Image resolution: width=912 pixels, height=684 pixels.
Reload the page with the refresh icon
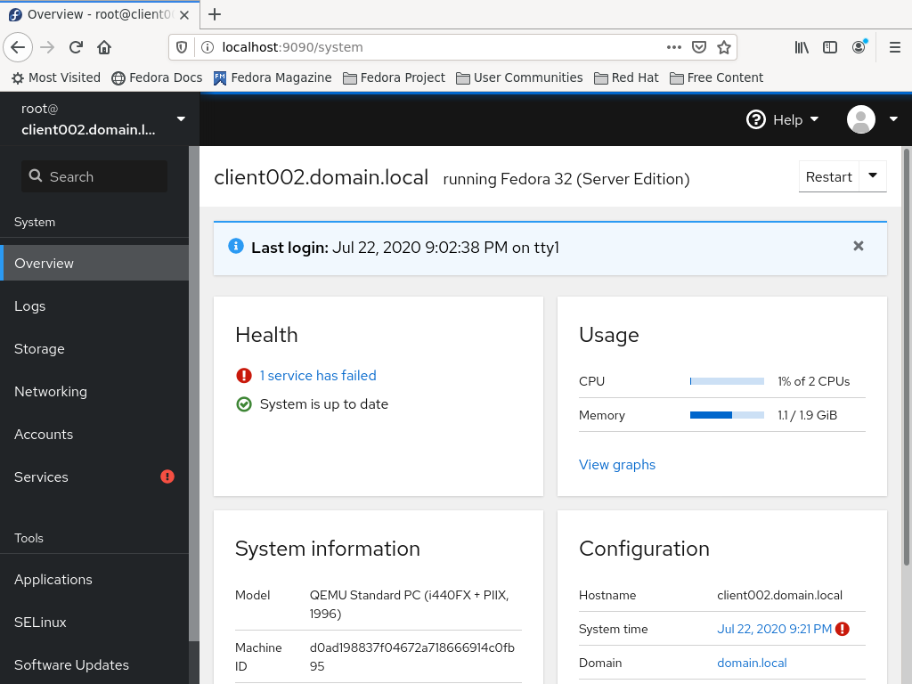click(77, 47)
